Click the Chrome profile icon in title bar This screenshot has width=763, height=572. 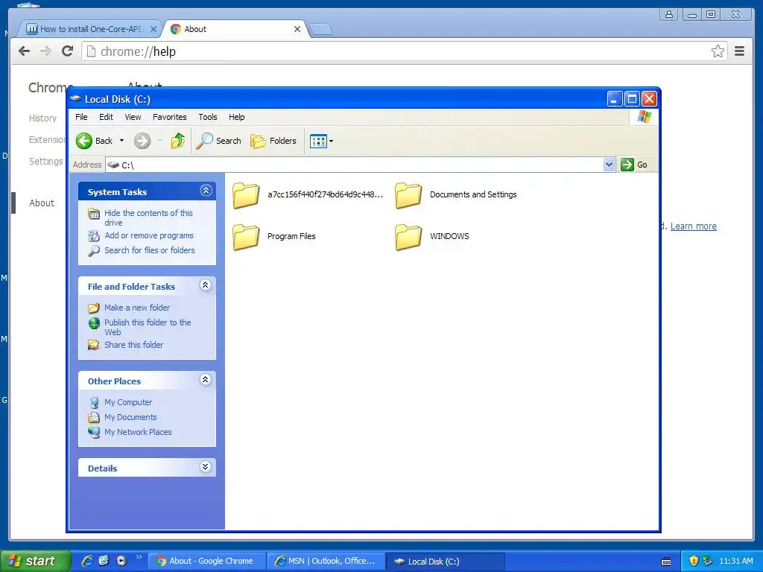(x=669, y=14)
